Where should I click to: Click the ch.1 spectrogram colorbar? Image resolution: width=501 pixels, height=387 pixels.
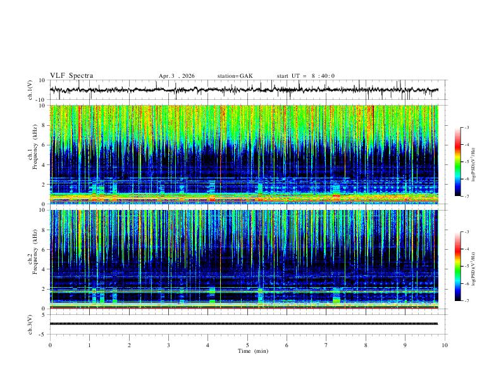(x=457, y=162)
